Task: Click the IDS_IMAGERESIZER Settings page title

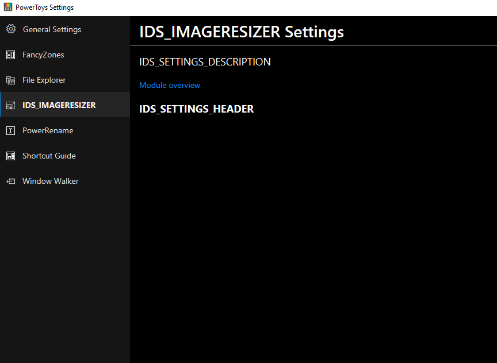Action: (x=242, y=32)
